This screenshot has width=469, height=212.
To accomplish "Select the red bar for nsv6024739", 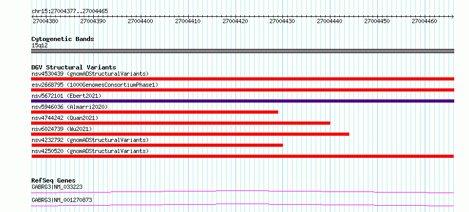I will point(190,134).
